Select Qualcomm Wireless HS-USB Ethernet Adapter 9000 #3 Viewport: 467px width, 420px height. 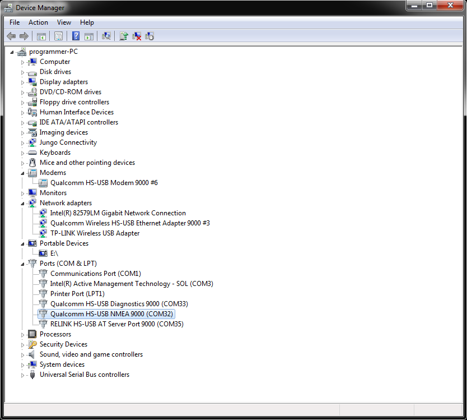coord(130,223)
